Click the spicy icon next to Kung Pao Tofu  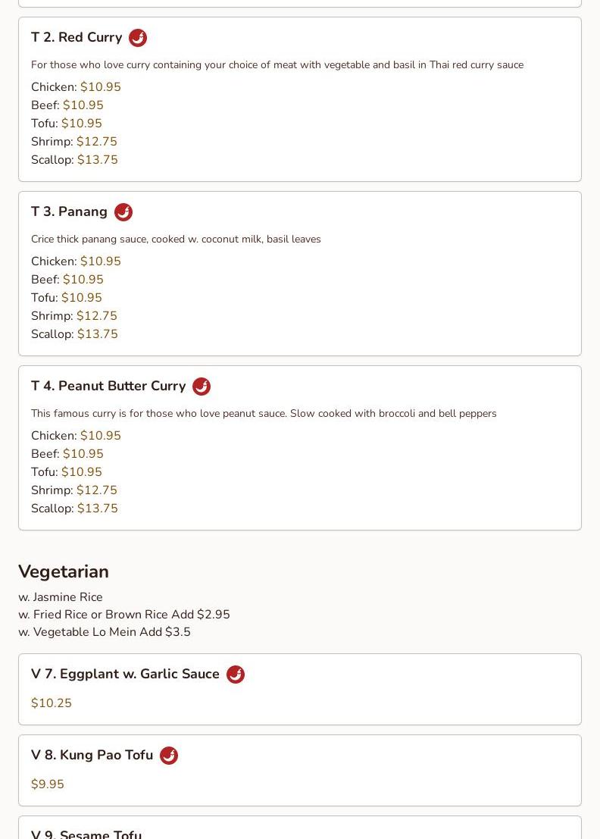click(x=169, y=756)
